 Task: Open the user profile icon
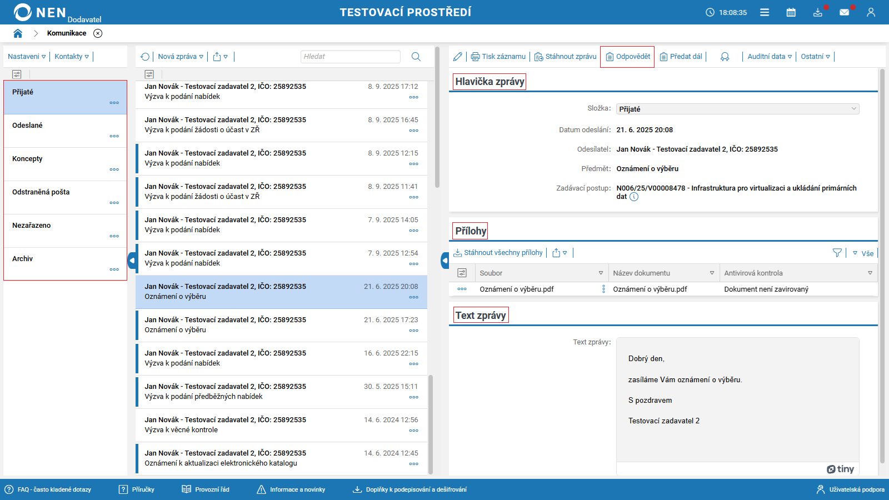[871, 12]
